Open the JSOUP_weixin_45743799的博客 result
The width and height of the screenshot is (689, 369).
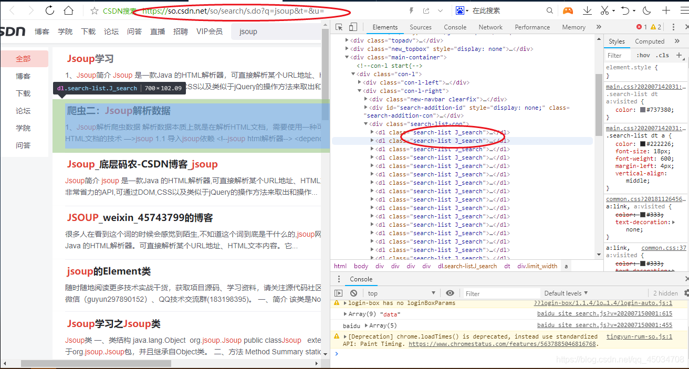tap(140, 217)
